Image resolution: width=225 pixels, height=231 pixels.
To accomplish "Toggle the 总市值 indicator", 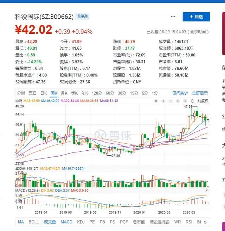I will [139, 222].
